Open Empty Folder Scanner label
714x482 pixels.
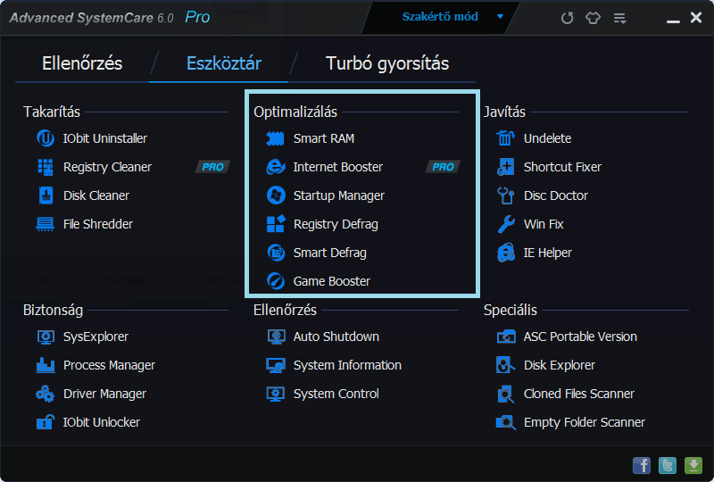(x=585, y=423)
